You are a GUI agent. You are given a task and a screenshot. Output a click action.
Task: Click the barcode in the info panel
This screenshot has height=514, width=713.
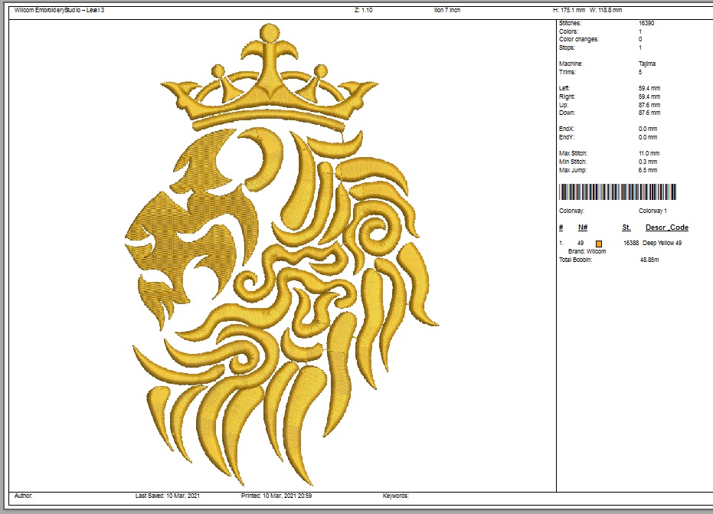(x=617, y=192)
